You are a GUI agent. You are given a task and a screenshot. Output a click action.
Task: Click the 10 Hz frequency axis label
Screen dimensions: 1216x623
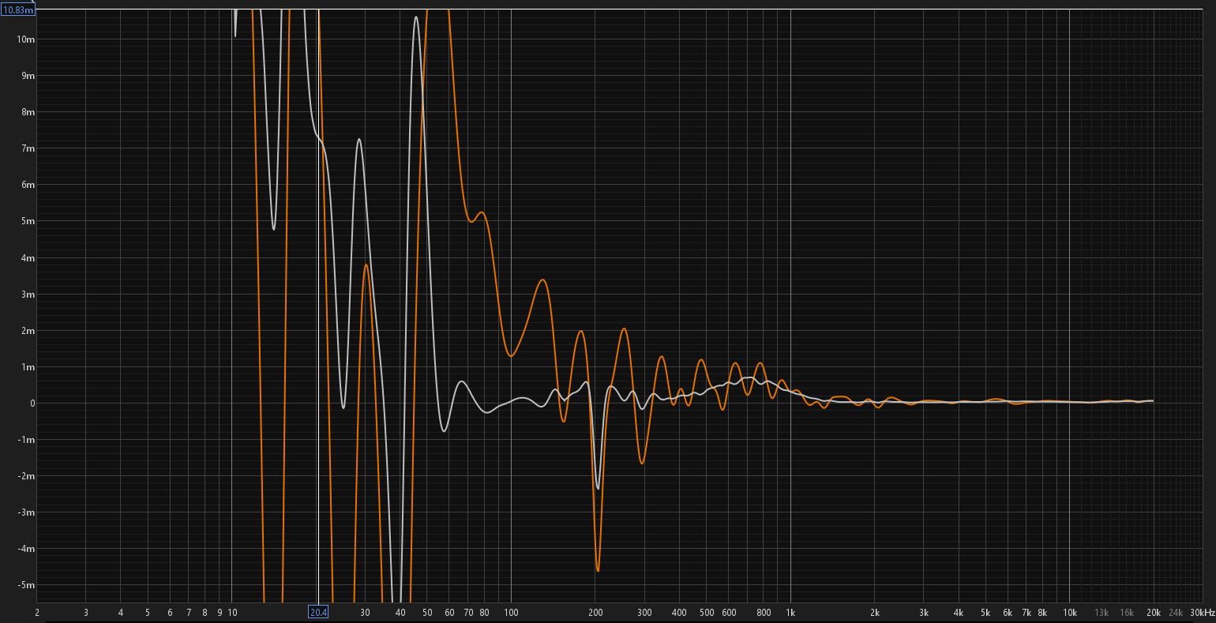[232, 613]
